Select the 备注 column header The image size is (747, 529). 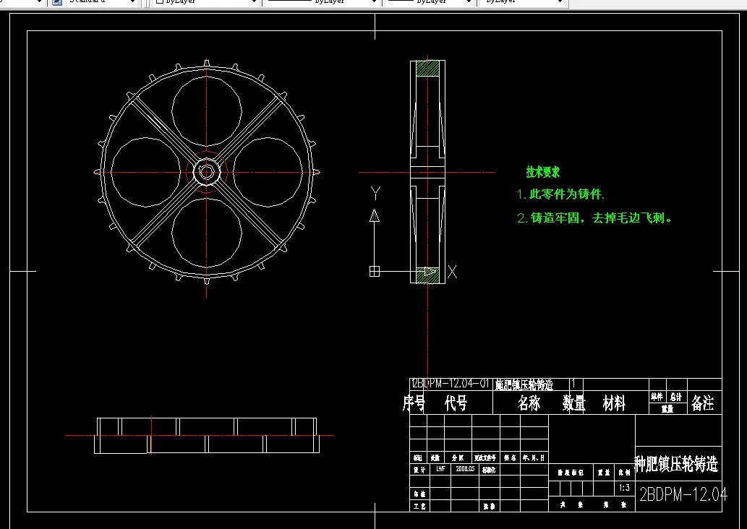(703, 403)
